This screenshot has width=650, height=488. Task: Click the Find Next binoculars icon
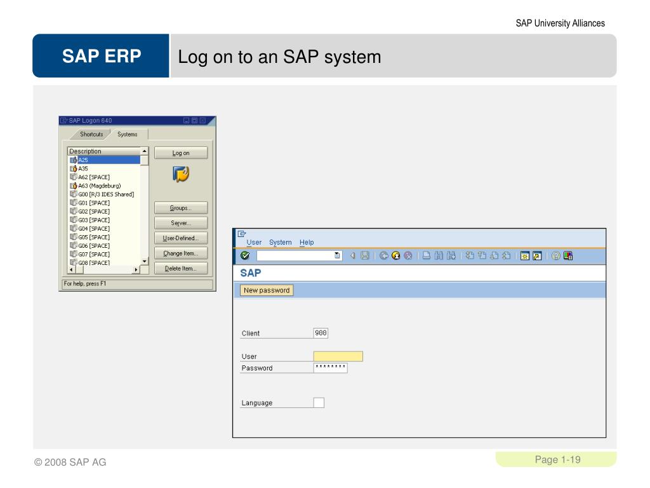(451, 255)
